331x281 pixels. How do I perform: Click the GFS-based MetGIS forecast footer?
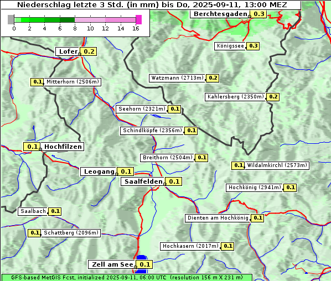coord(127,278)
